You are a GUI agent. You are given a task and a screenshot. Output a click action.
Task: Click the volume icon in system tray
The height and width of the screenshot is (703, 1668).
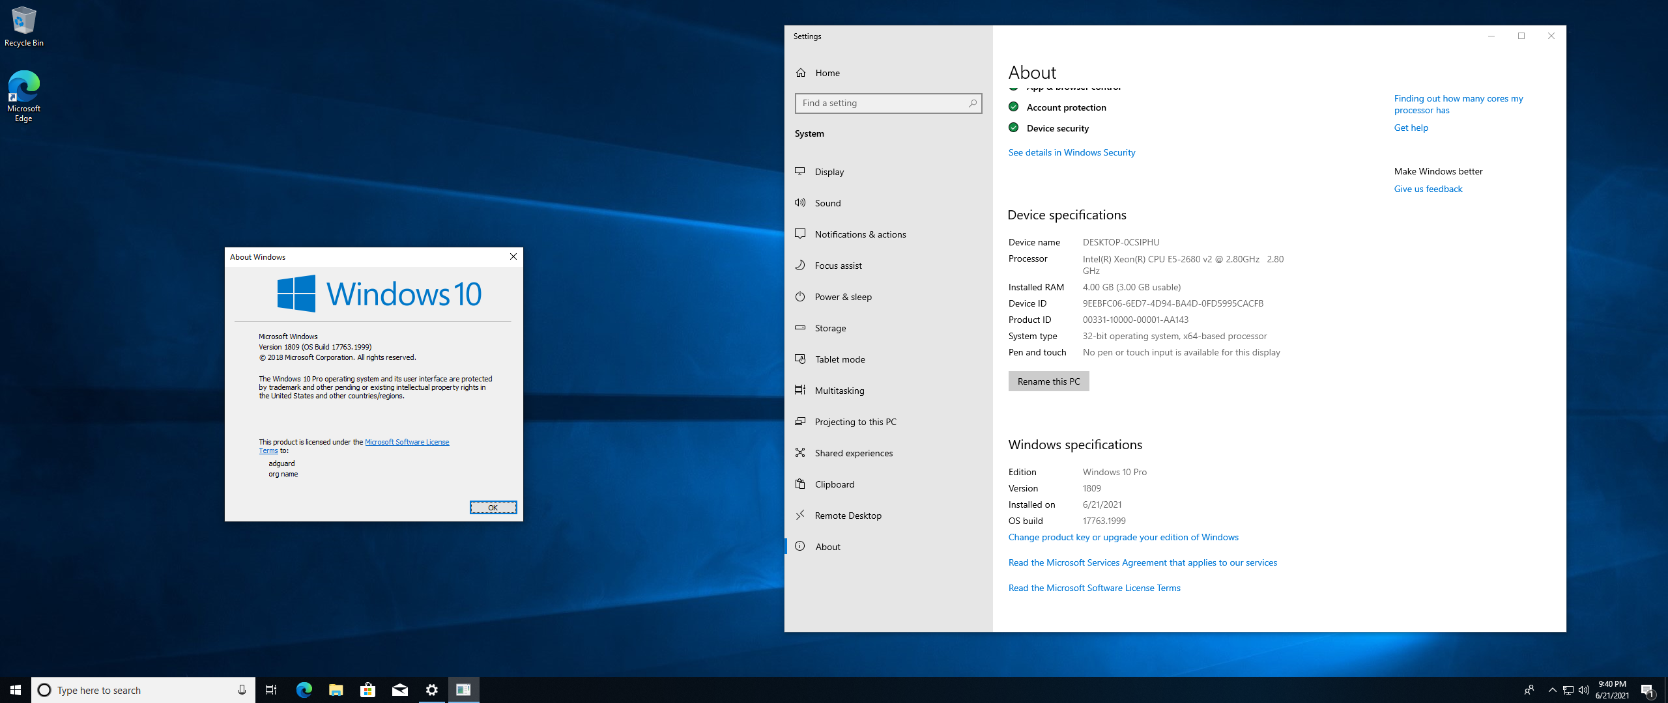click(x=1584, y=690)
